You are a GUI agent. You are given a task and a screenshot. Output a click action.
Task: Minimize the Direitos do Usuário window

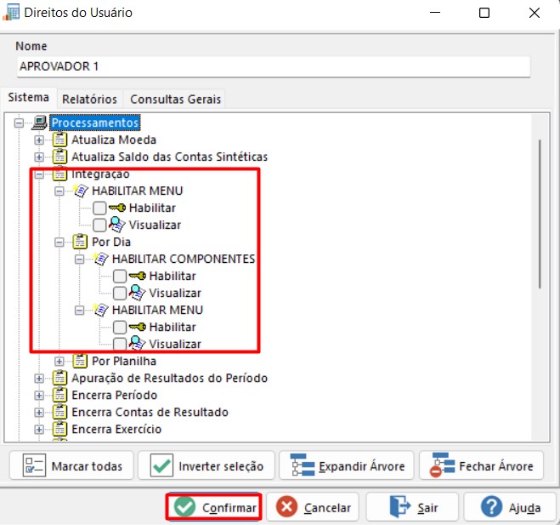pos(435,13)
